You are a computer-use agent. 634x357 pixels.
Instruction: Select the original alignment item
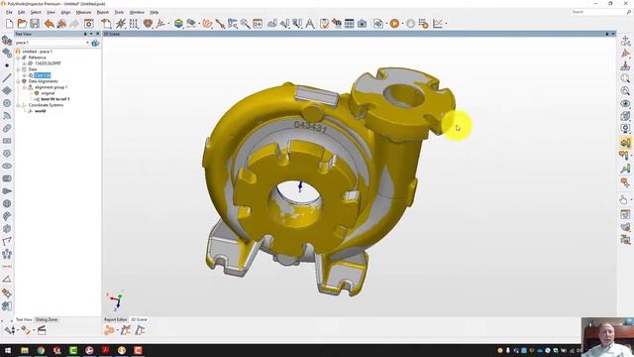click(48, 93)
